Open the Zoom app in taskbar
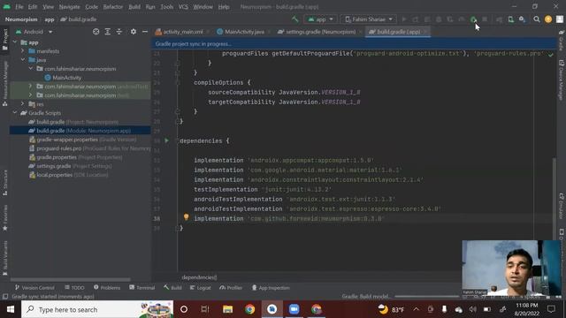This screenshot has width=566, height=318. tap(294, 309)
